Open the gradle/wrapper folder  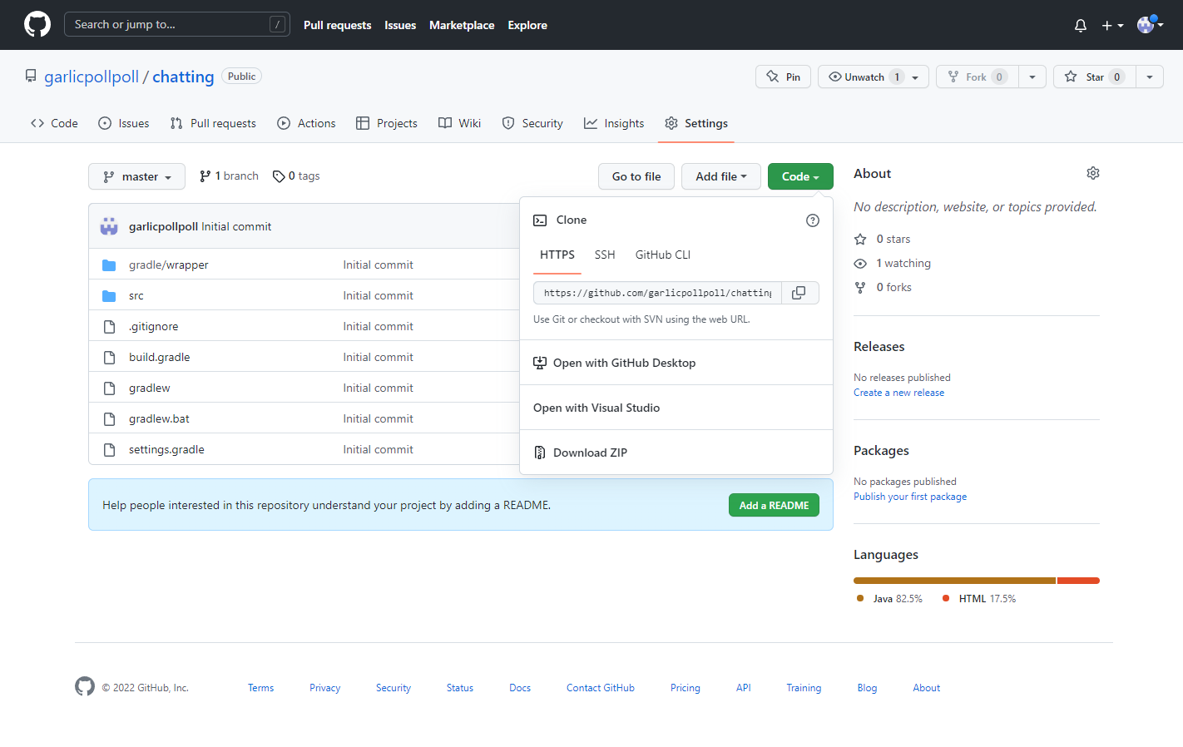tap(169, 265)
